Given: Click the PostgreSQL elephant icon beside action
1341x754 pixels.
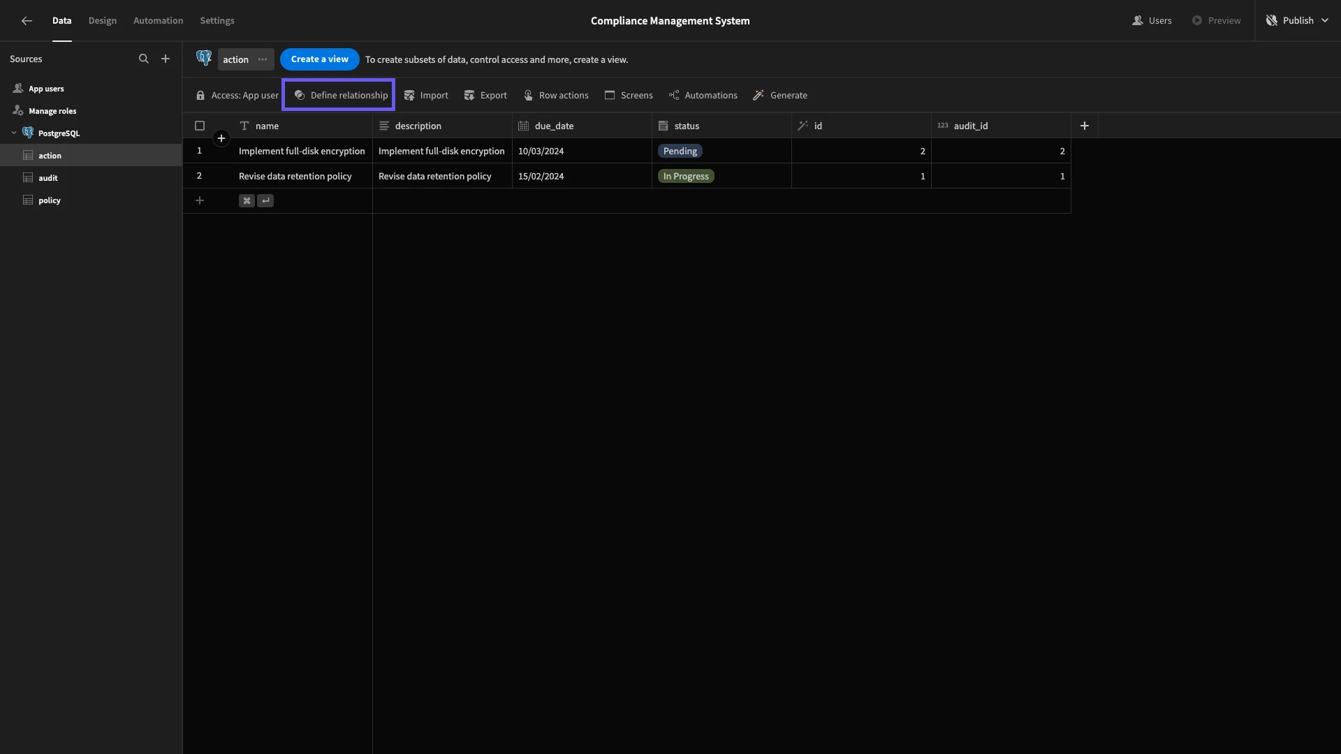Looking at the screenshot, I should [x=204, y=59].
